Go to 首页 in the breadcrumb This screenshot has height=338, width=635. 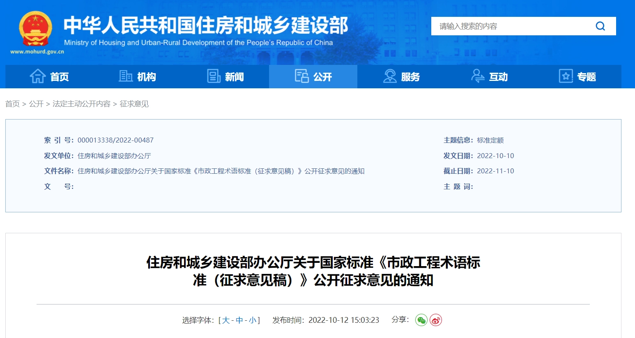click(12, 104)
